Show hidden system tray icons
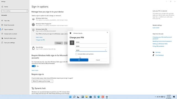Viewport: 177px width, 99px height. coord(155,97)
